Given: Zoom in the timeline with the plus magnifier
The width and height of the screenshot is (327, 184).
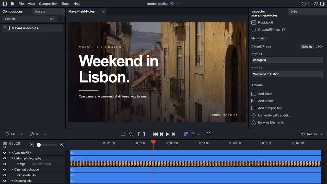Looking at the screenshot, I should click(x=62, y=145).
